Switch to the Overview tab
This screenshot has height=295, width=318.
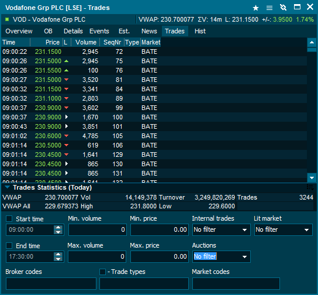pos(19,31)
